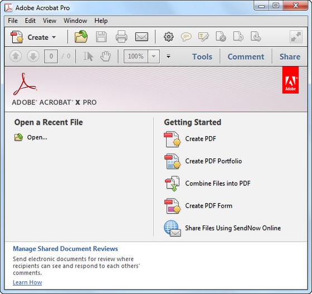
Task: Open the View menu
Action: (x=50, y=21)
